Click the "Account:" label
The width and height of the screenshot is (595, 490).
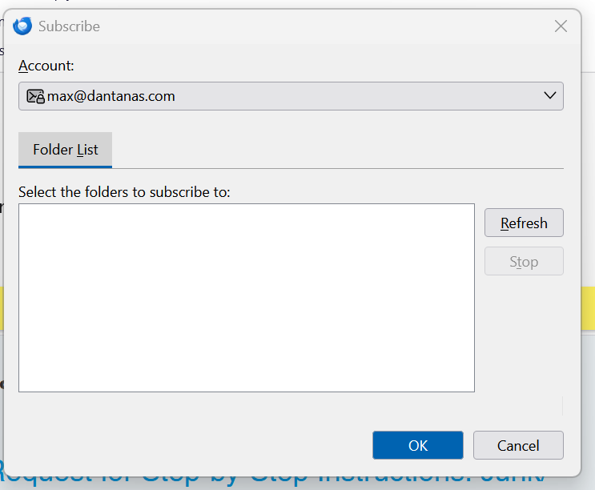click(46, 66)
